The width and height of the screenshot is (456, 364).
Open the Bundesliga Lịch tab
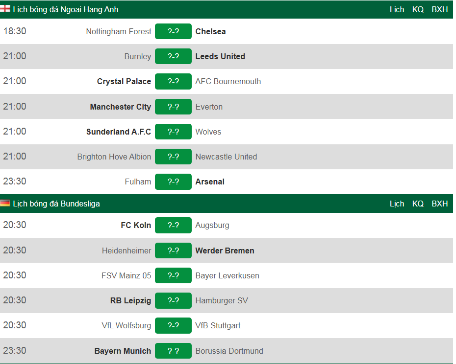[x=397, y=204]
